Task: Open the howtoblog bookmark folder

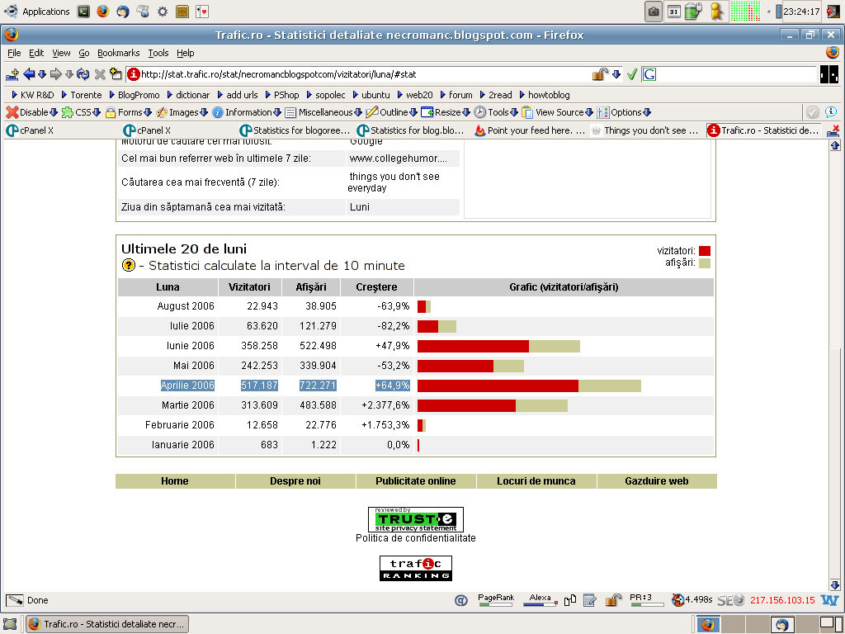Action: point(545,95)
